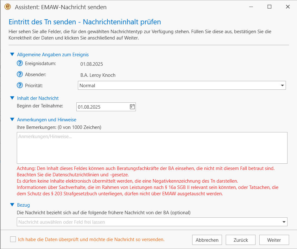Maximize the assistant window

tap(269, 7)
